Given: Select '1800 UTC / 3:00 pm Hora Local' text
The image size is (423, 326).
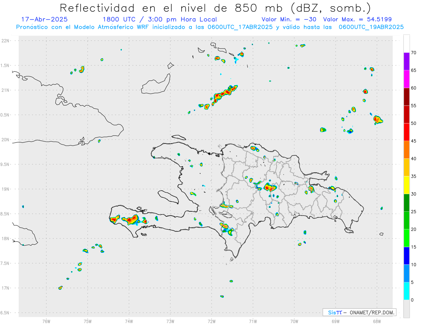Looking at the screenshot, I should 160,19.
